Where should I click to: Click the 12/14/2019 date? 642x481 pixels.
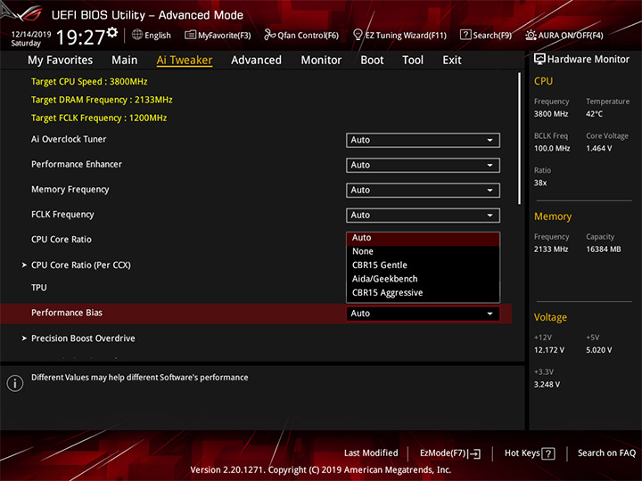pyautogui.click(x=31, y=34)
